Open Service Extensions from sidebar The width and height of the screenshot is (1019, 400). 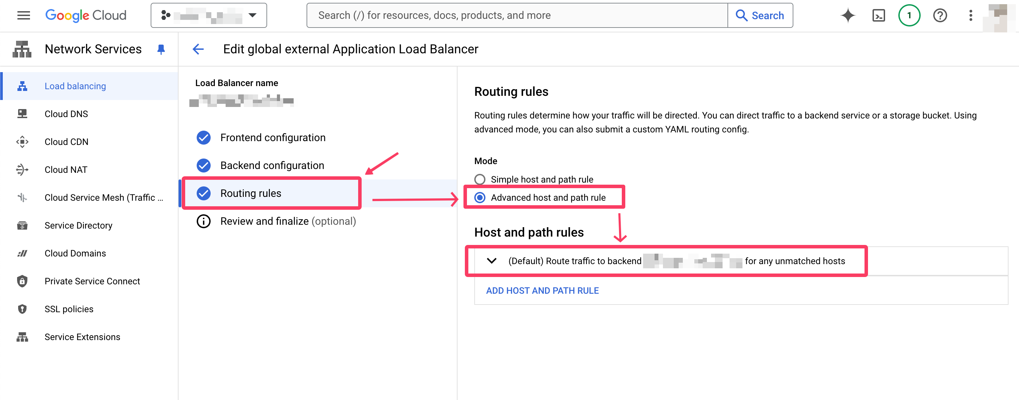[x=90, y=337]
